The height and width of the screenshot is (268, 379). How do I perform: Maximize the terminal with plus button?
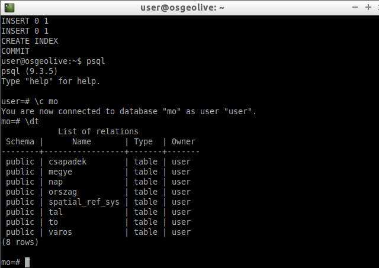click(368, 7)
